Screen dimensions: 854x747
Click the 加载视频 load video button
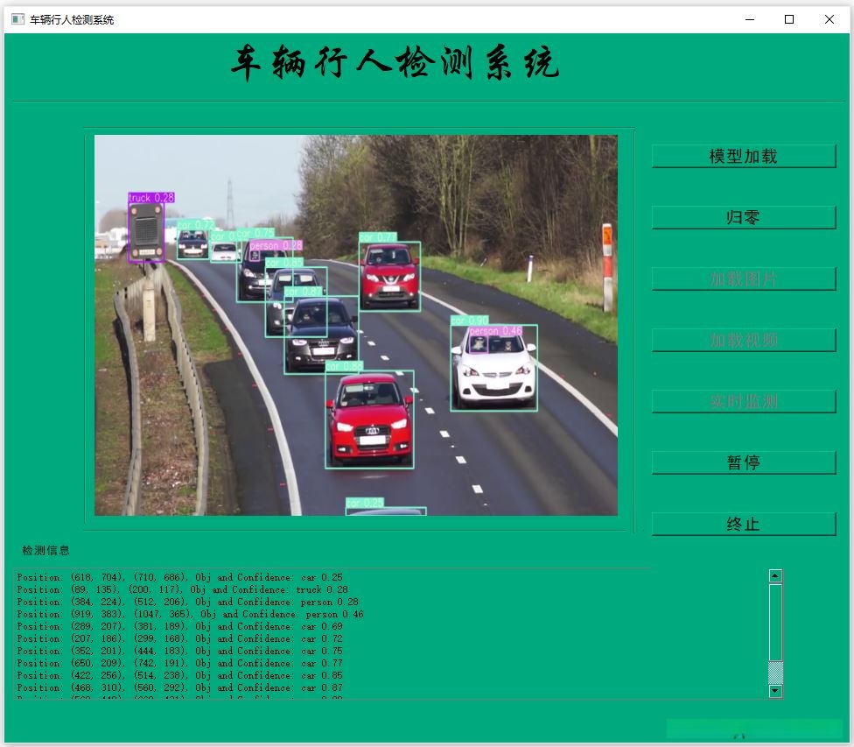point(743,340)
